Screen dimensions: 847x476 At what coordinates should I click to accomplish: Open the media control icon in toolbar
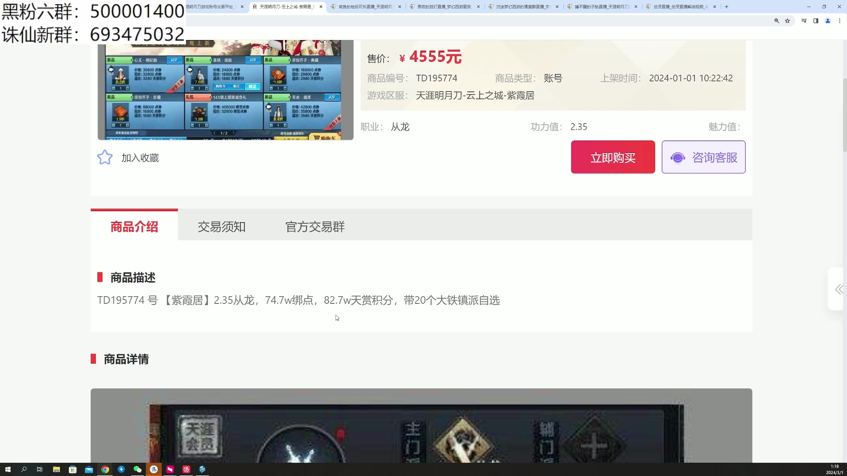click(x=804, y=21)
